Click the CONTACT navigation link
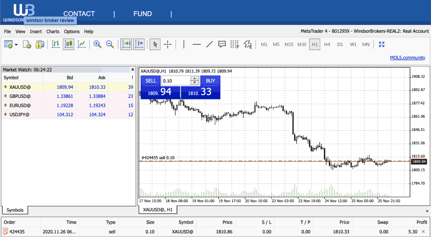This screenshot has width=431, height=237. click(x=79, y=14)
